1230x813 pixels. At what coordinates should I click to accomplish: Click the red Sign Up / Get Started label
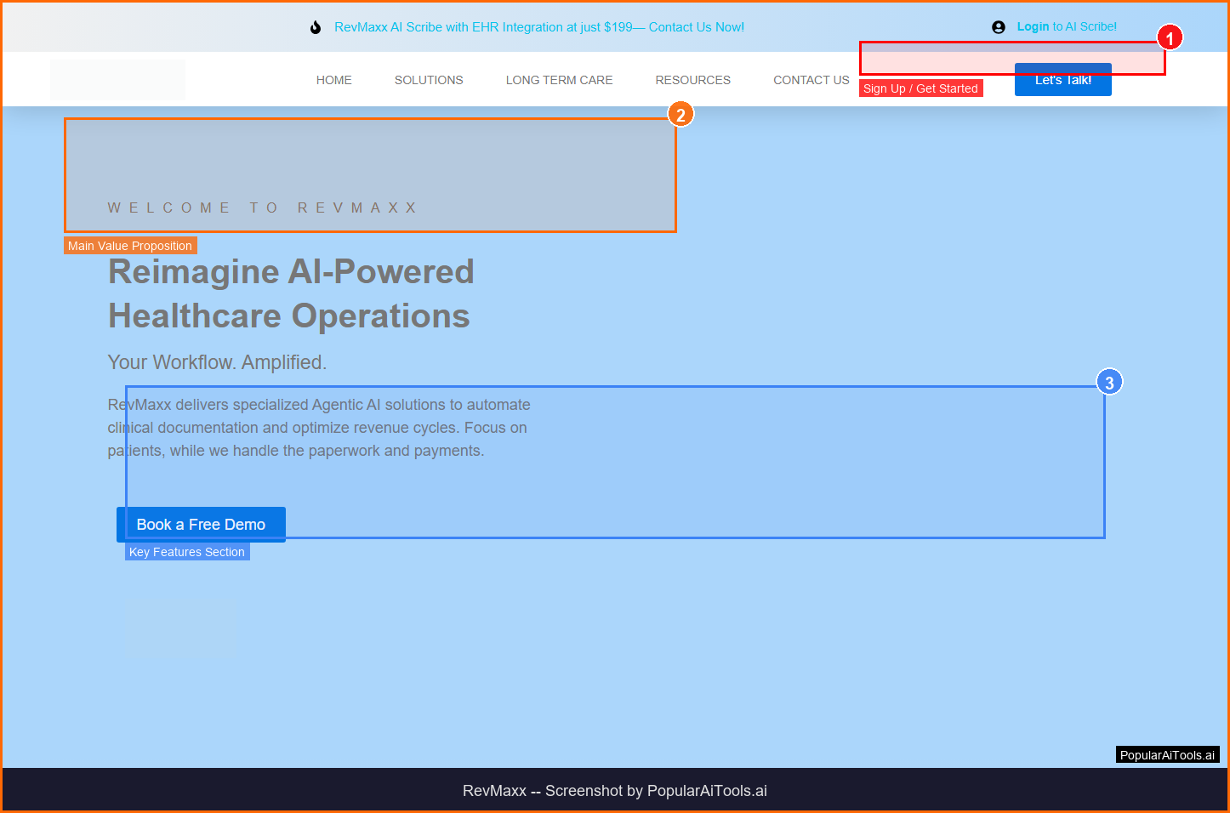[920, 88]
